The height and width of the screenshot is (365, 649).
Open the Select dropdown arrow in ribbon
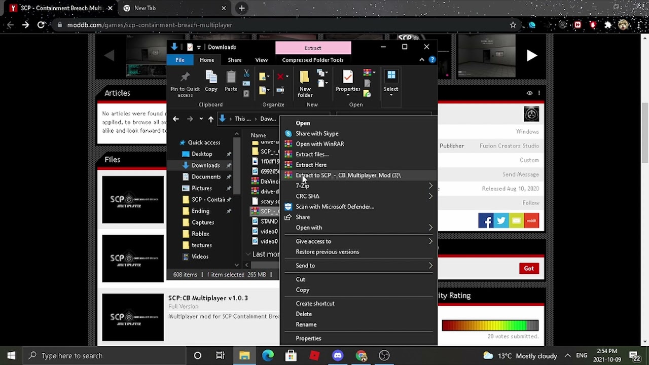[391, 95]
